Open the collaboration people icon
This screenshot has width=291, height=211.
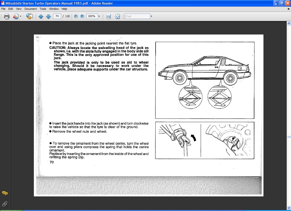16,16
